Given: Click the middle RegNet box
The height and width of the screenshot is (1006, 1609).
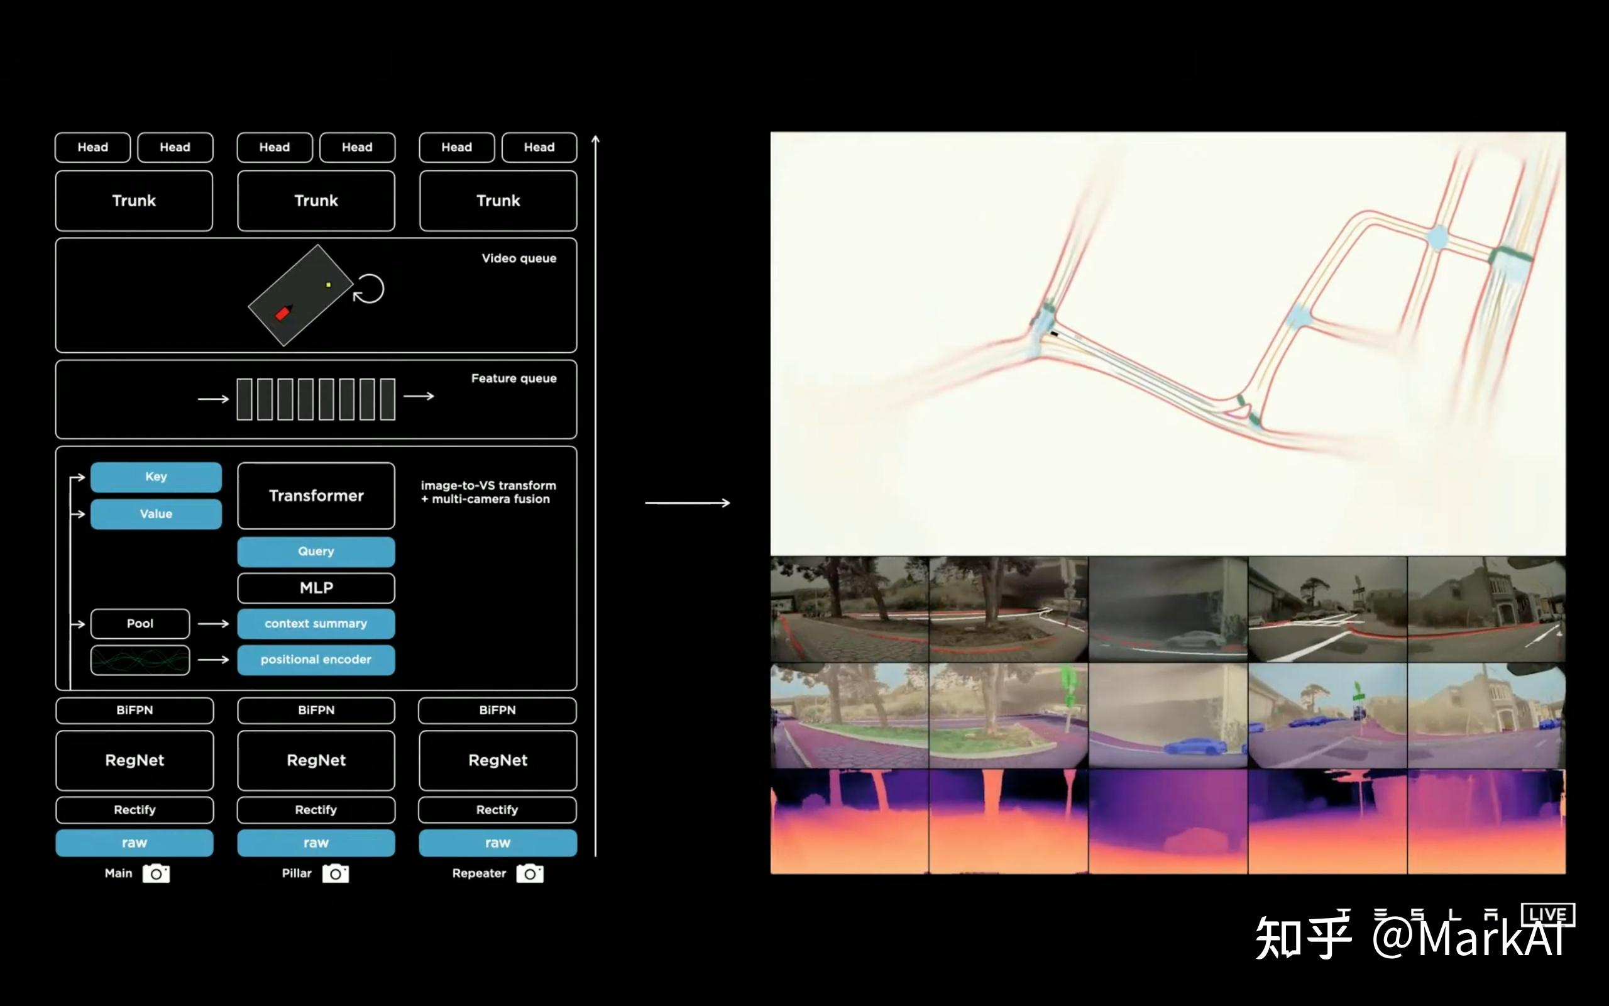Looking at the screenshot, I should 316,761.
